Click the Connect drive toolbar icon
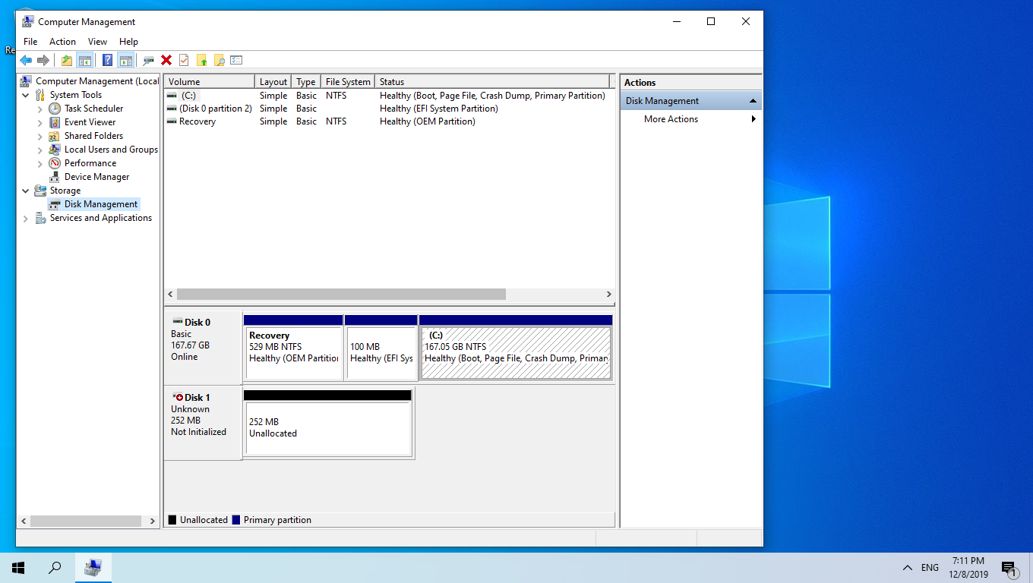 point(149,60)
